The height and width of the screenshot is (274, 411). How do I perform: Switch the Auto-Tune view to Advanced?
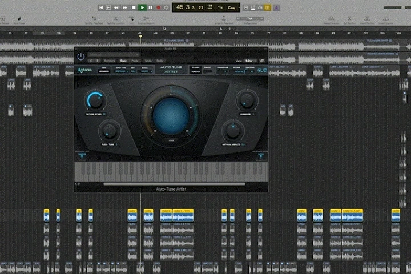point(104,71)
